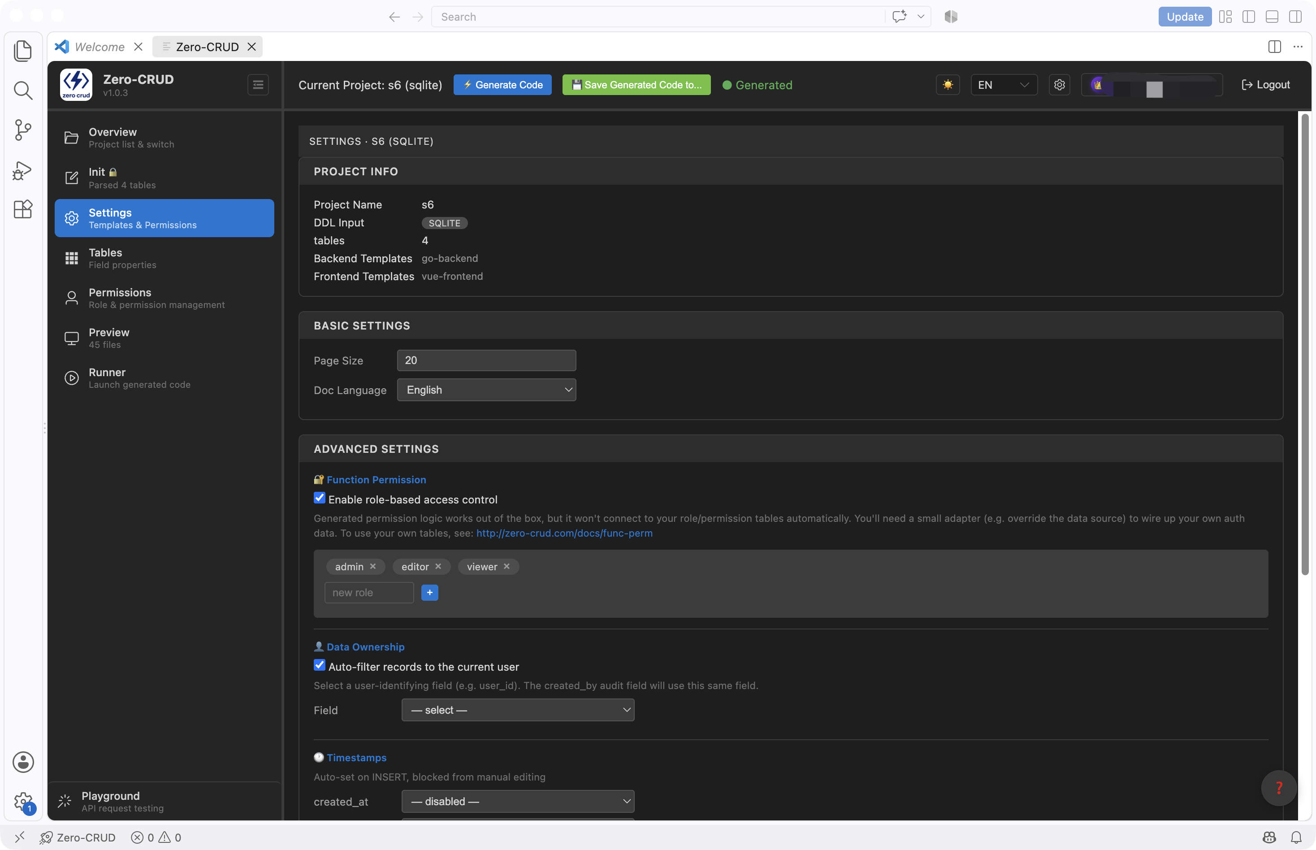Add new role with plus button
The height and width of the screenshot is (850, 1316).
(429, 592)
